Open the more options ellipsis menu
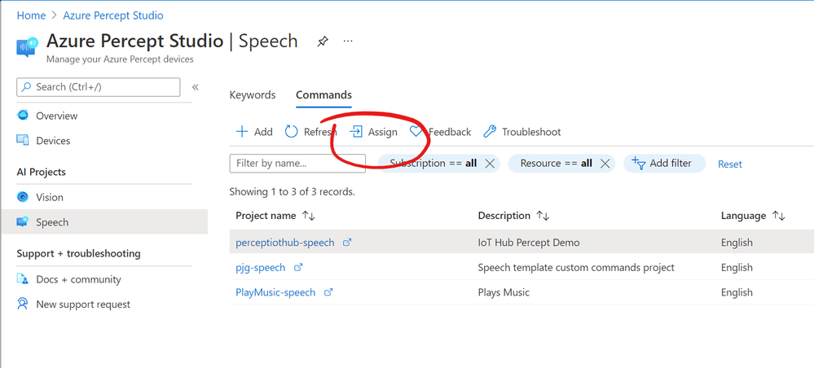Image resolution: width=814 pixels, height=368 pixels. coord(348,41)
